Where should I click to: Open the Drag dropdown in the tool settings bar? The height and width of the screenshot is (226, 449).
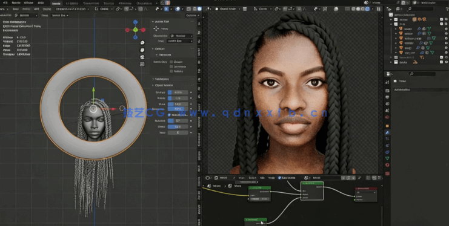pyautogui.click(x=59, y=16)
